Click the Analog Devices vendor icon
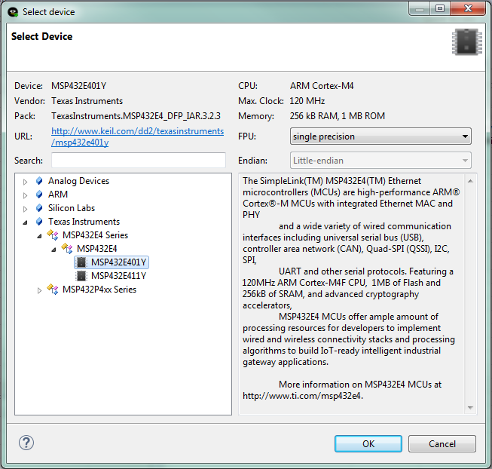 [39, 181]
